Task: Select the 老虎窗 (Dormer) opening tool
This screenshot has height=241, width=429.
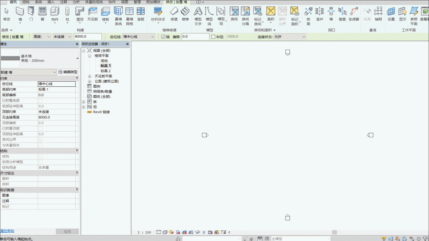Action: [354, 14]
